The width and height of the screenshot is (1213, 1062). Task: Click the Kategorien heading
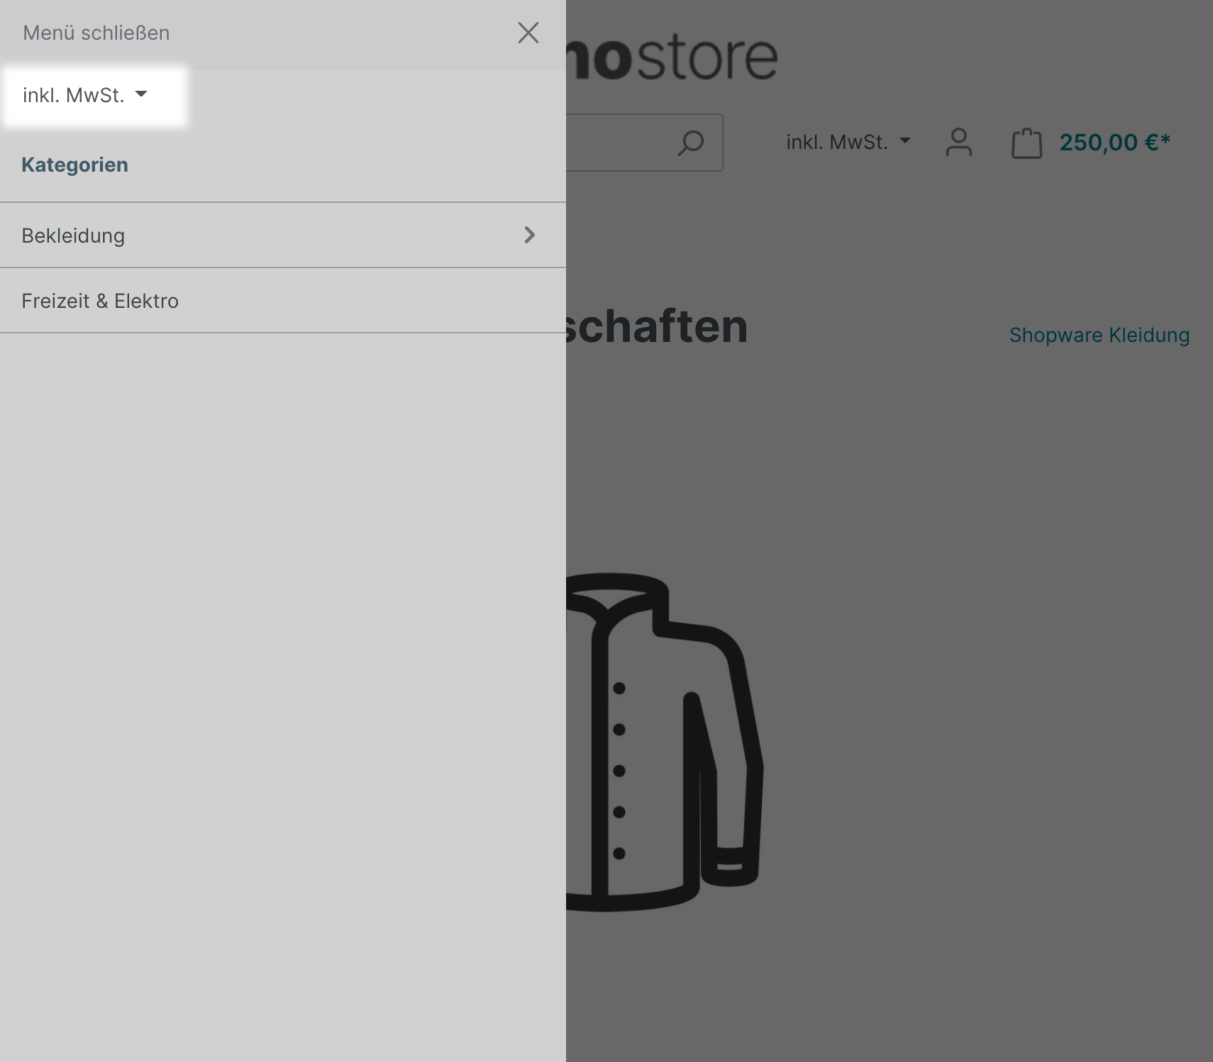[x=75, y=165]
